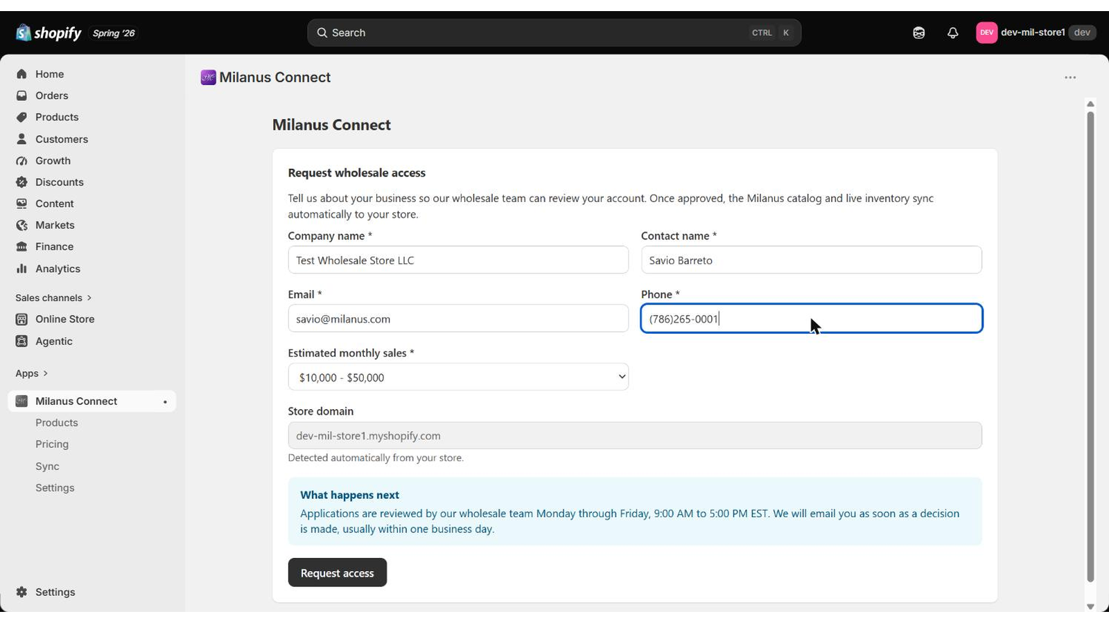This screenshot has width=1109, height=623.
Task: Click the Settings gear icon
Action: 21,592
